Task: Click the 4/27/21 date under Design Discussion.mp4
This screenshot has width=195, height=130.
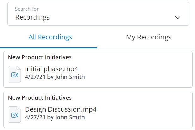Action: (35, 117)
